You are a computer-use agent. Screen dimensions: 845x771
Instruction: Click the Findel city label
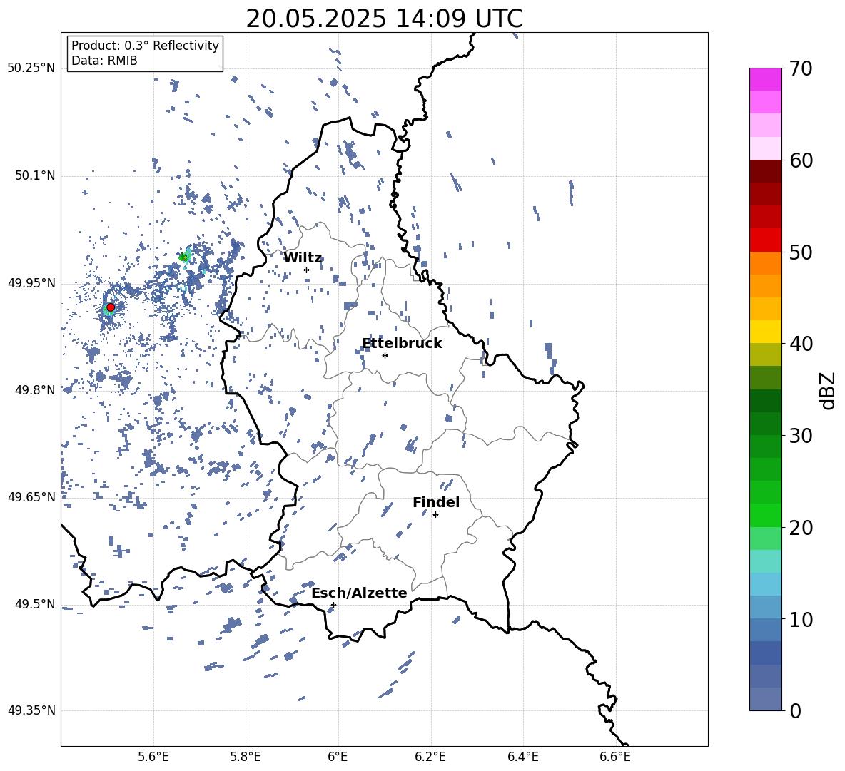click(436, 502)
